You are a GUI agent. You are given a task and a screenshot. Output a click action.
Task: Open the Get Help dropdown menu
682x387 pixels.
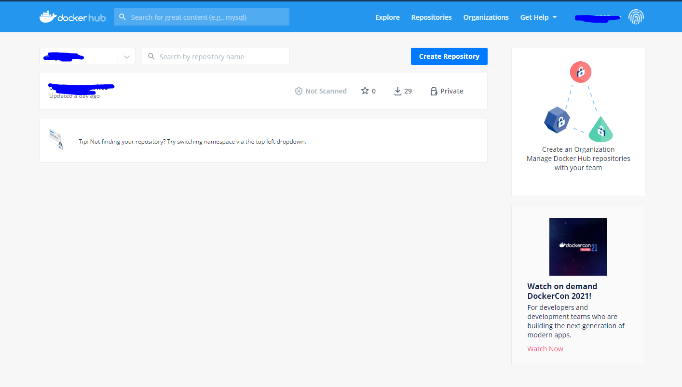click(538, 17)
